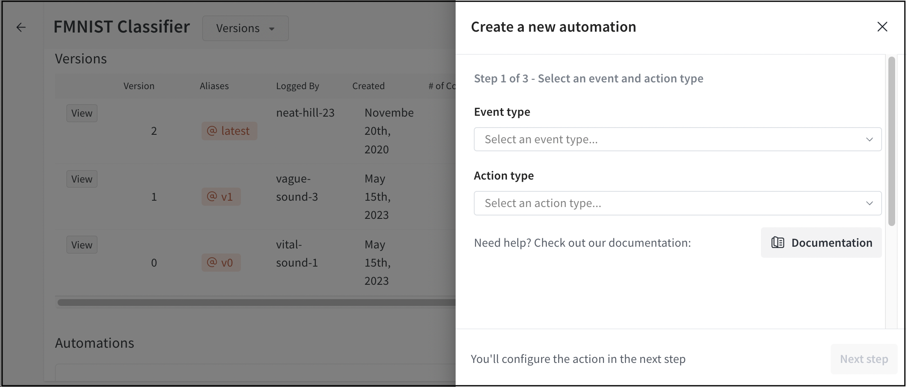Click the @ icon on v1 alias
This screenshot has width=907, height=387.
pos(212,196)
